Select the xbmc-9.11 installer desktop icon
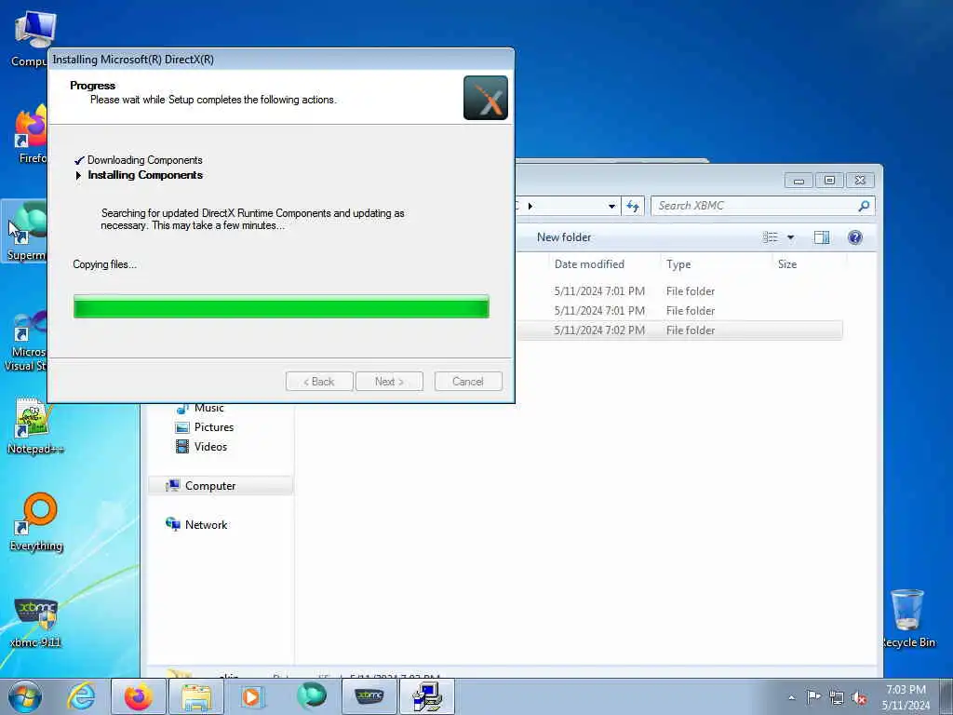 [x=36, y=621]
